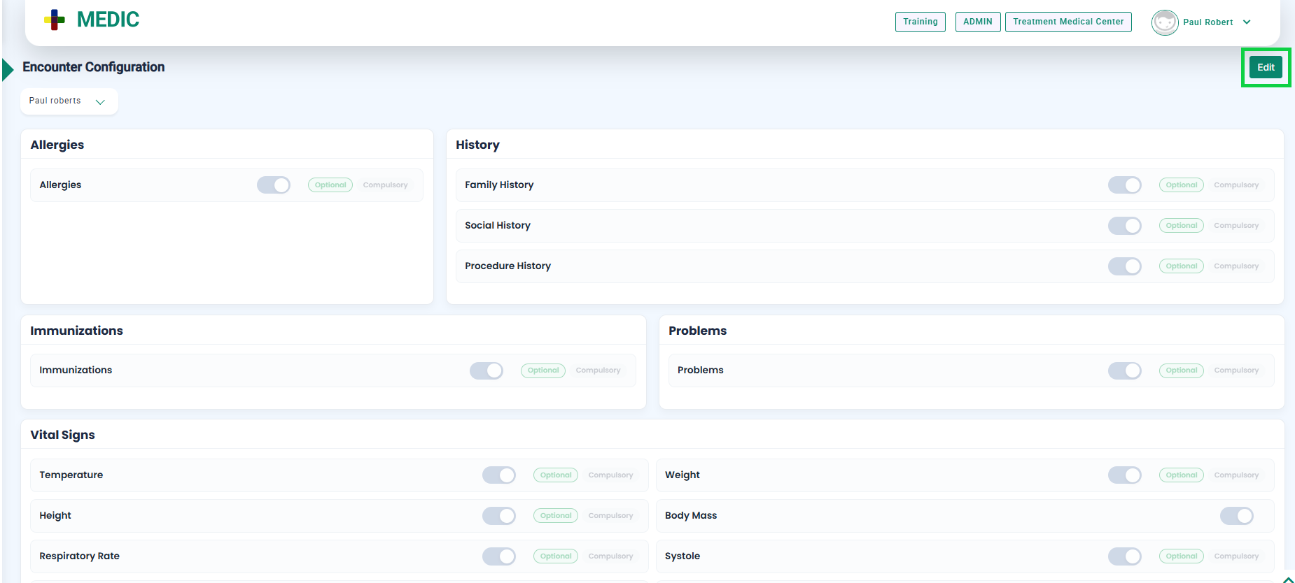The height and width of the screenshot is (583, 1295).
Task: Toggle the Systole switch
Action: (1124, 556)
